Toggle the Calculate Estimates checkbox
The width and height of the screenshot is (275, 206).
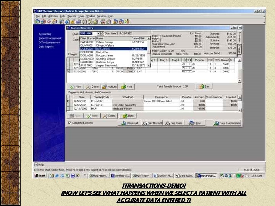[70, 123]
